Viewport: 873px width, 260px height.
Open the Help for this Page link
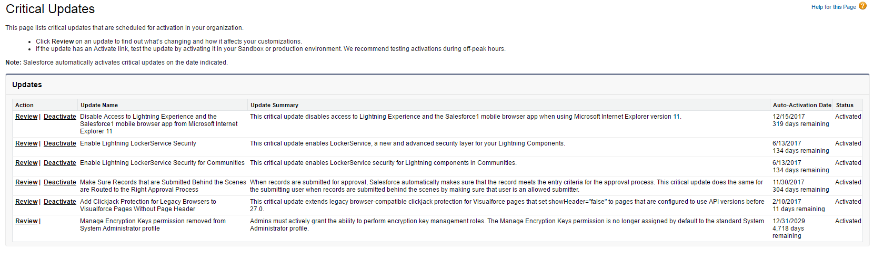tap(834, 7)
